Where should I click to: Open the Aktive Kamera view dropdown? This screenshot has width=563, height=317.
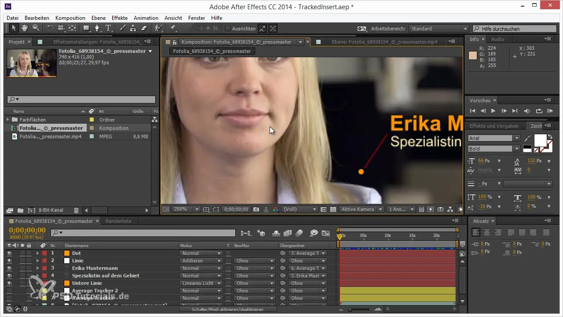[361, 210]
